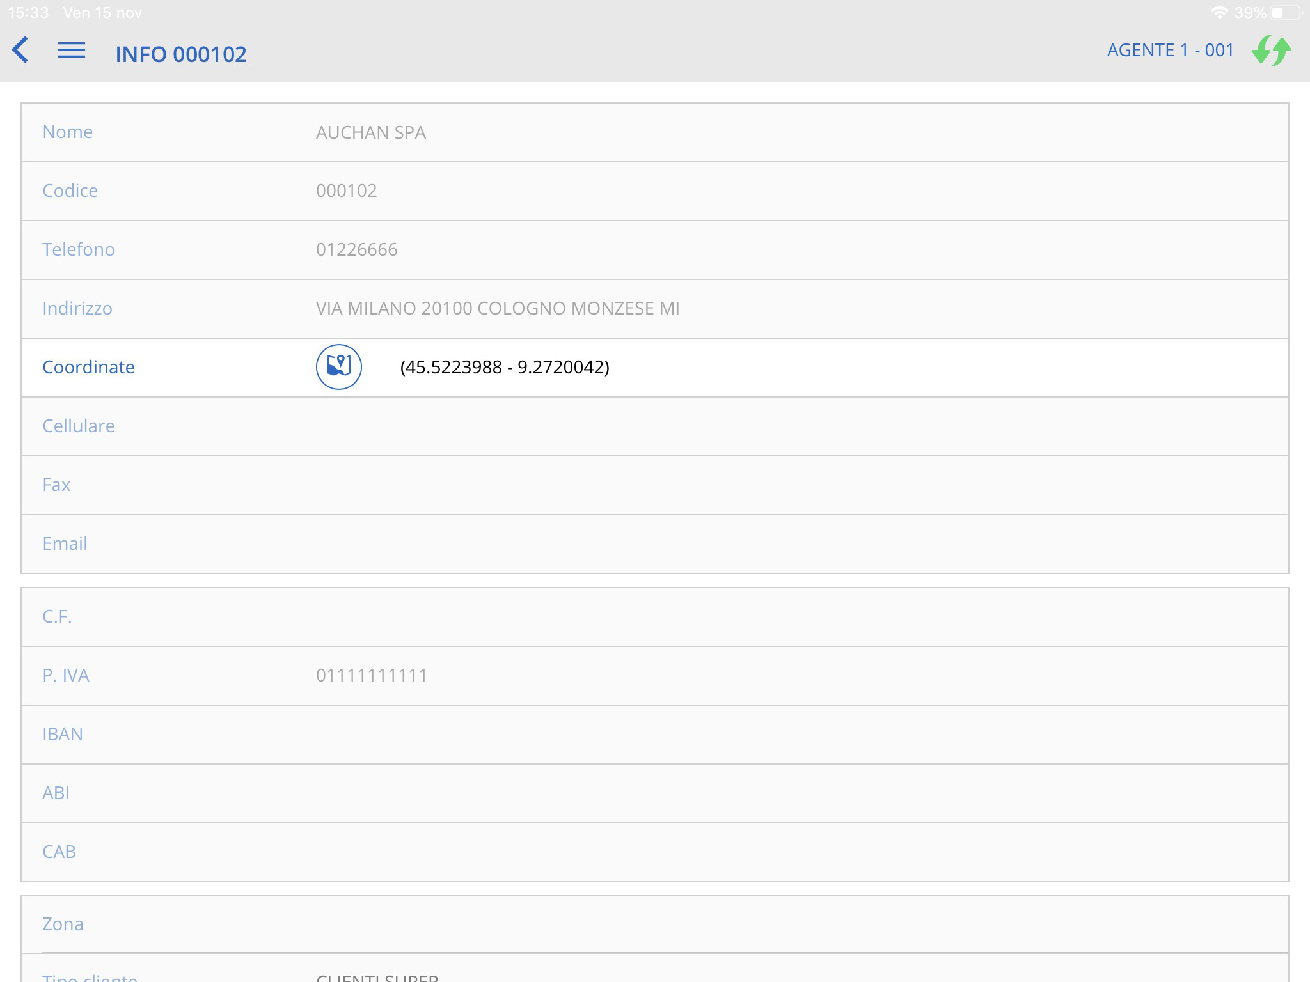Tap the empty Cellulare field
This screenshot has width=1310, height=982.
[654, 426]
